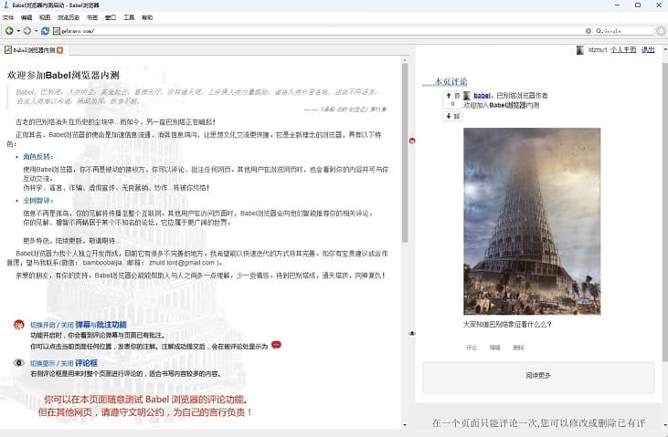Click the site favicon in address bar
This screenshot has height=437, width=668.
[57, 31]
